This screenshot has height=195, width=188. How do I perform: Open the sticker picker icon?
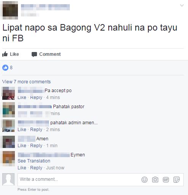[177, 180]
